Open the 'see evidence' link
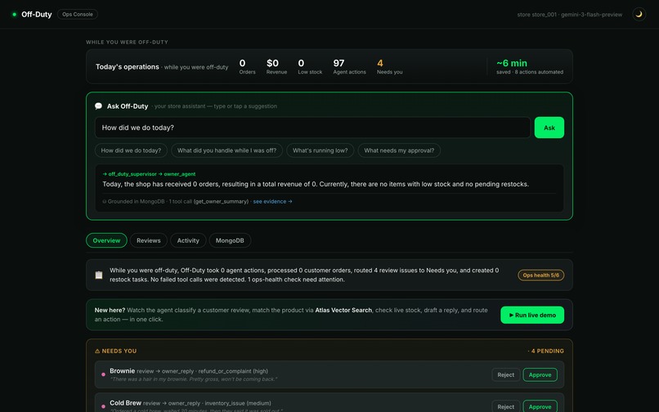 coord(272,201)
